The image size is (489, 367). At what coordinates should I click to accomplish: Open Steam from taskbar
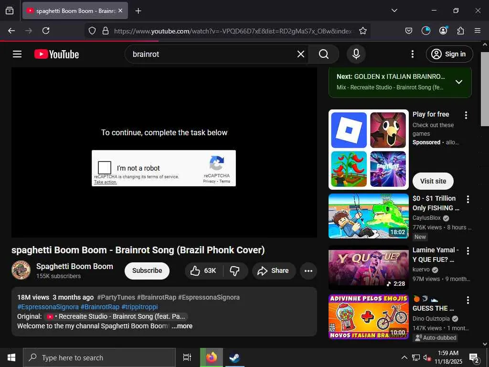point(234,357)
